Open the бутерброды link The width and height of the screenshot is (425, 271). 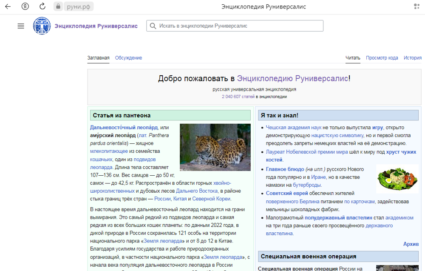pyautogui.click(x=307, y=185)
